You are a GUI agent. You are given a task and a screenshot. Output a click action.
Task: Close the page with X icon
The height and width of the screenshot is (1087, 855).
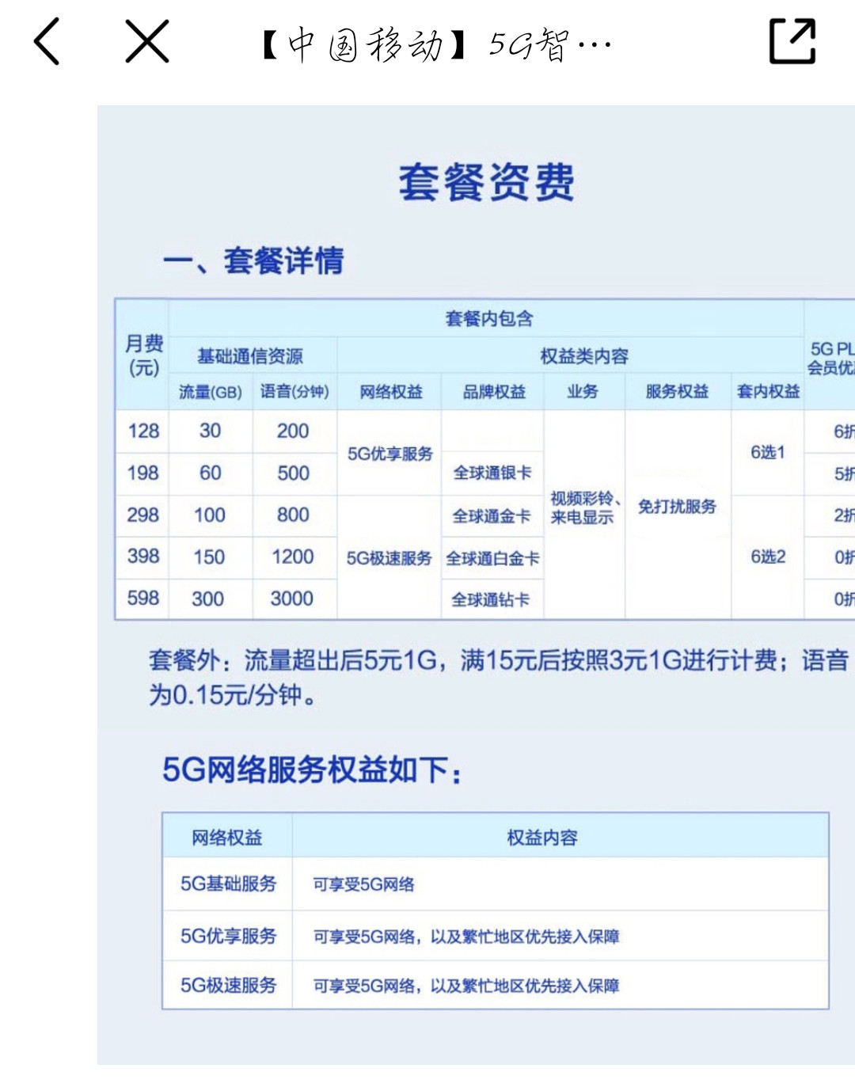(x=147, y=41)
